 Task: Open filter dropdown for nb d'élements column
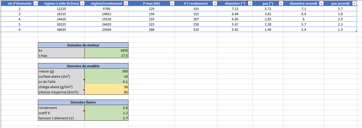(x=36, y=3)
